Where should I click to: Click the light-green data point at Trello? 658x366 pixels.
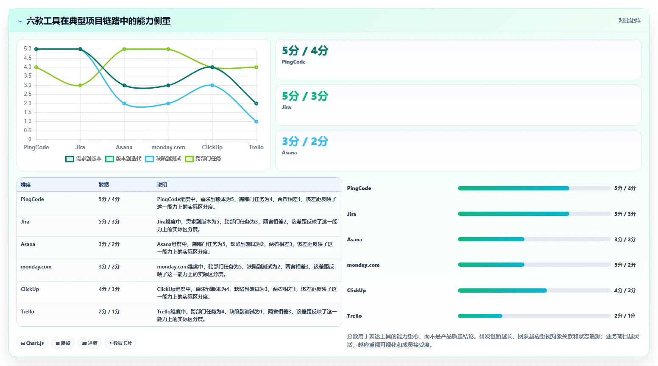tap(257, 67)
